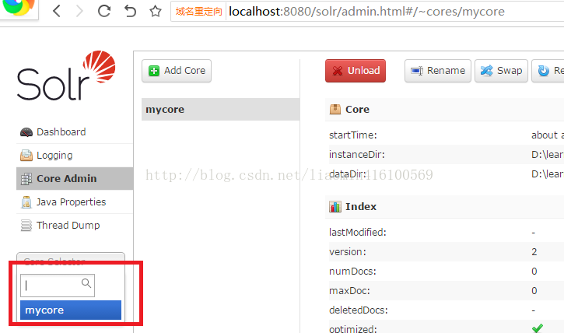Click the version label
The width and height of the screenshot is (564, 333).
[x=348, y=252]
